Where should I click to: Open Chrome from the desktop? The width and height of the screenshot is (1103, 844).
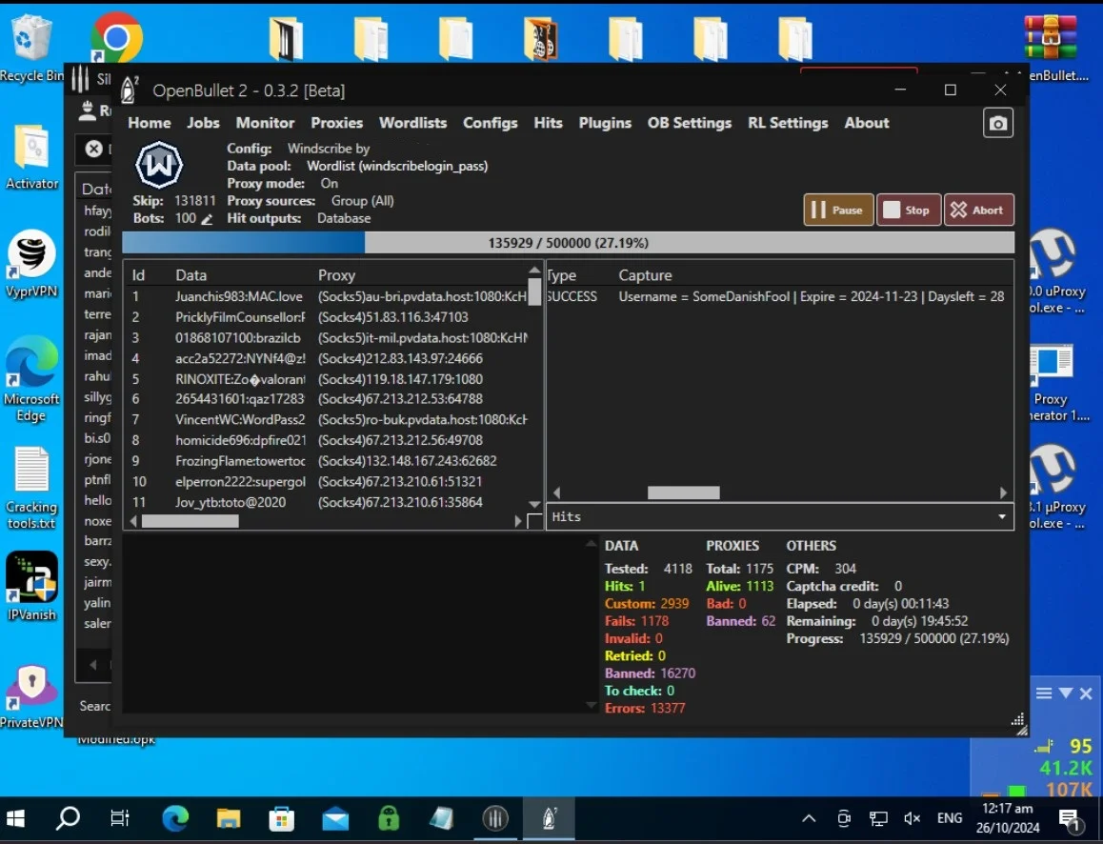point(116,37)
